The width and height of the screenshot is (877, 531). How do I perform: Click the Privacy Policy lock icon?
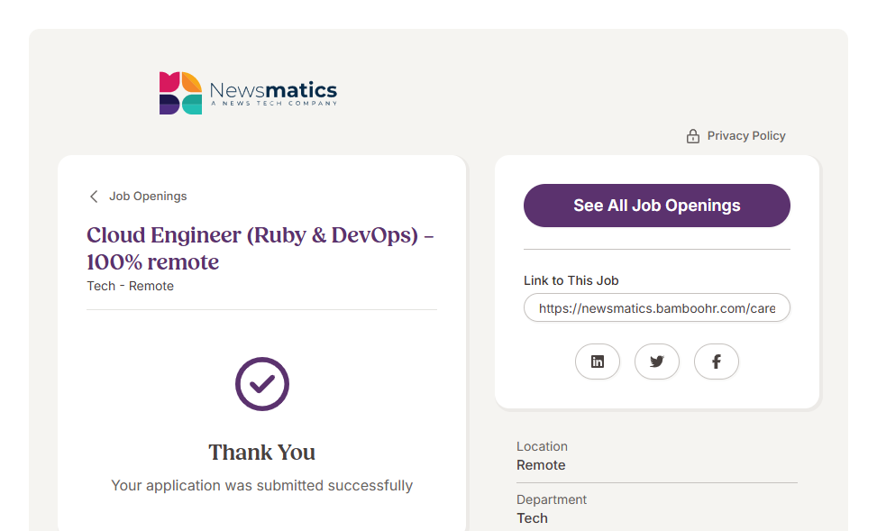point(693,136)
